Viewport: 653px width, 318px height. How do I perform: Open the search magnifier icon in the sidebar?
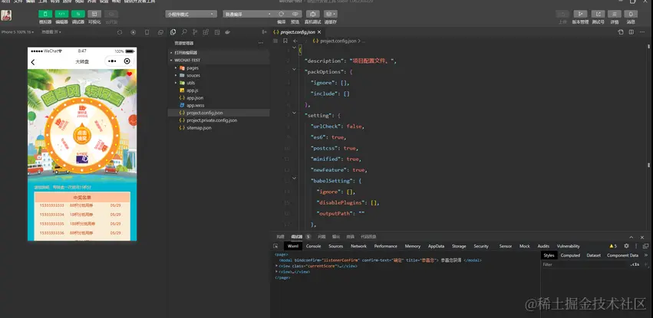click(x=184, y=32)
